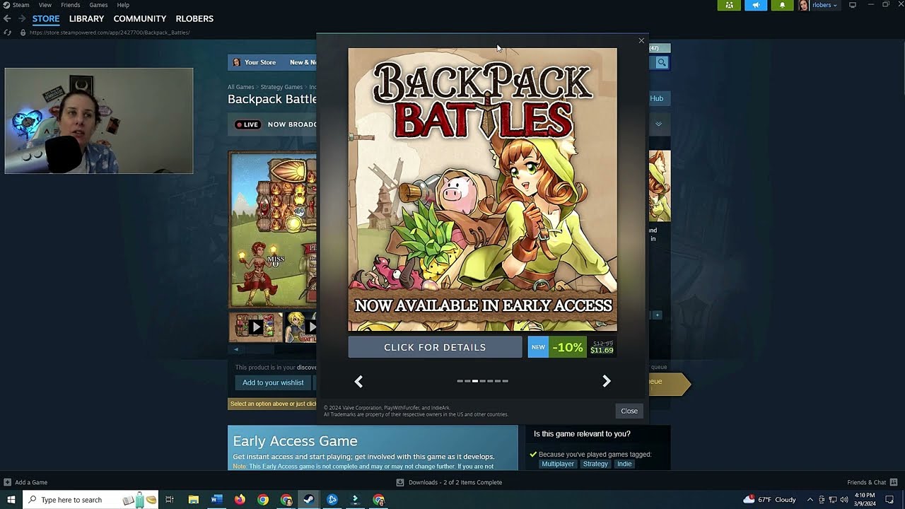The height and width of the screenshot is (509, 905).
Task: Click the store search magnifier icon
Action: coord(662,63)
